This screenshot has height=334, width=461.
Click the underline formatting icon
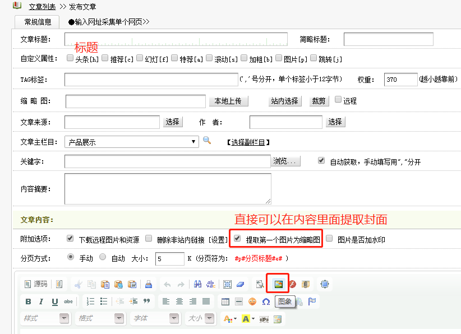[x=55, y=301]
